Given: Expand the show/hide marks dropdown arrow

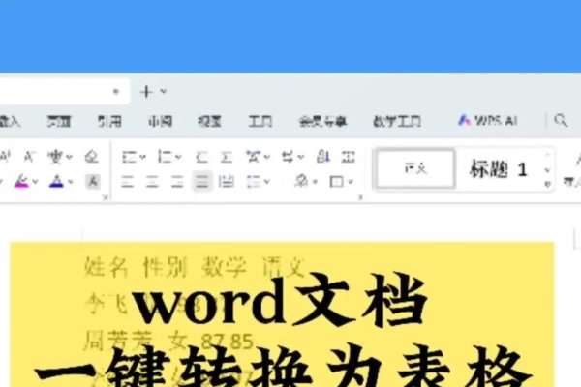Looking at the screenshot, I should [301, 157].
